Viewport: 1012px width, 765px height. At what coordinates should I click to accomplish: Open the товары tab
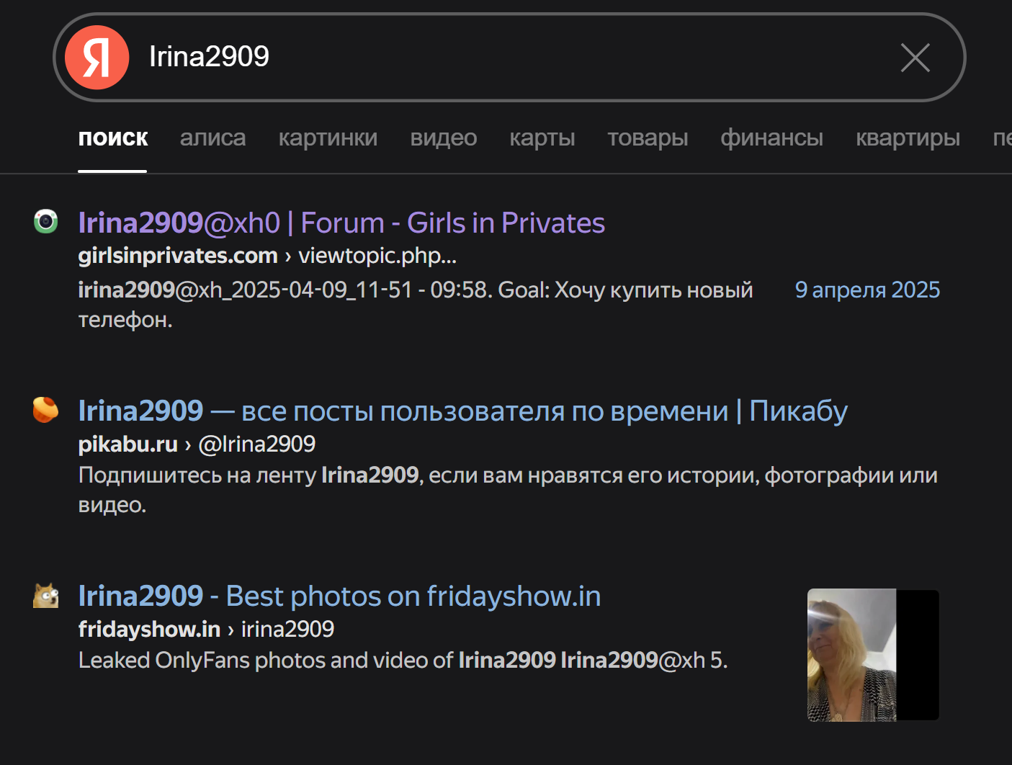[648, 138]
